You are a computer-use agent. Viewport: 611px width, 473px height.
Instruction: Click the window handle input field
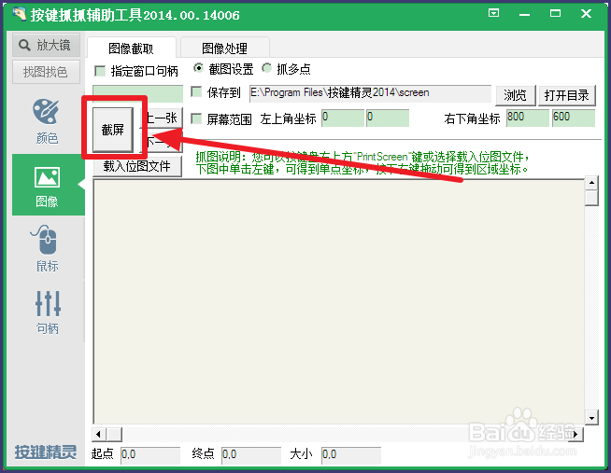pos(138,93)
